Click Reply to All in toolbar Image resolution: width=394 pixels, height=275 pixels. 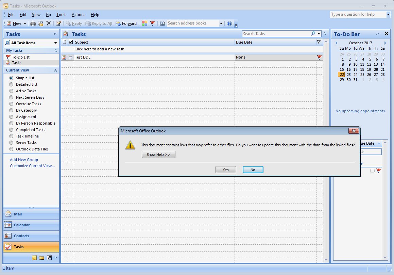click(99, 23)
